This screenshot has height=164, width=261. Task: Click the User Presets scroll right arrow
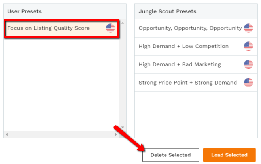(116, 134)
